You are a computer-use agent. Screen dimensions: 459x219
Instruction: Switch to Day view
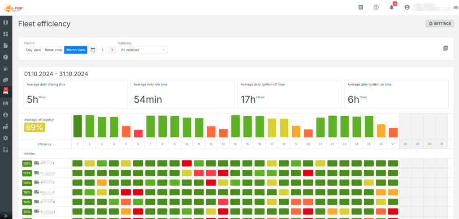(x=34, y=50)
